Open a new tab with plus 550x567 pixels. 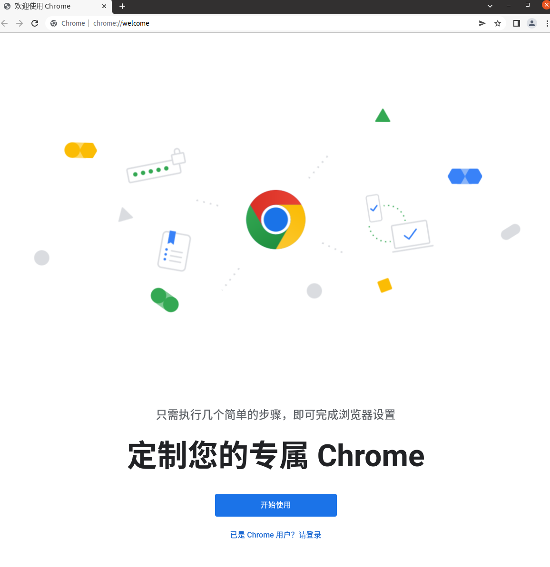pyautogui.click(x=122, y=6)
